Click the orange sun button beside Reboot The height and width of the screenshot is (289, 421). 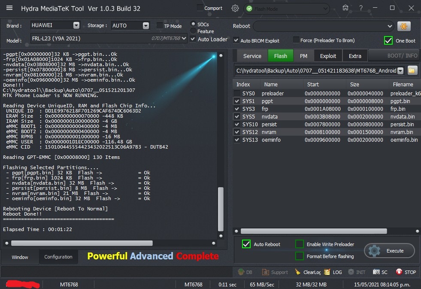point(403,26)
